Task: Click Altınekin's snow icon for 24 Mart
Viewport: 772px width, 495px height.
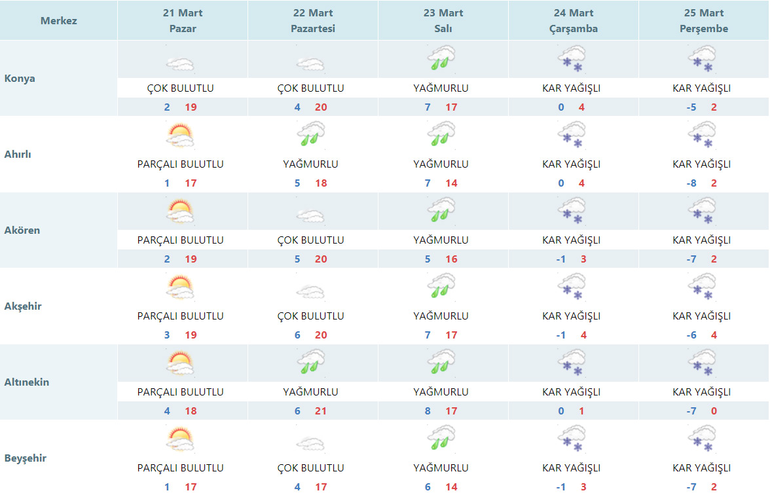Action: [x=572, y=363]
